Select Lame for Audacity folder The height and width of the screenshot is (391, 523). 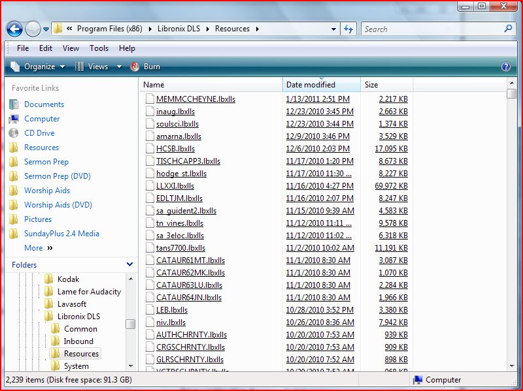click(x=89, y=291)
